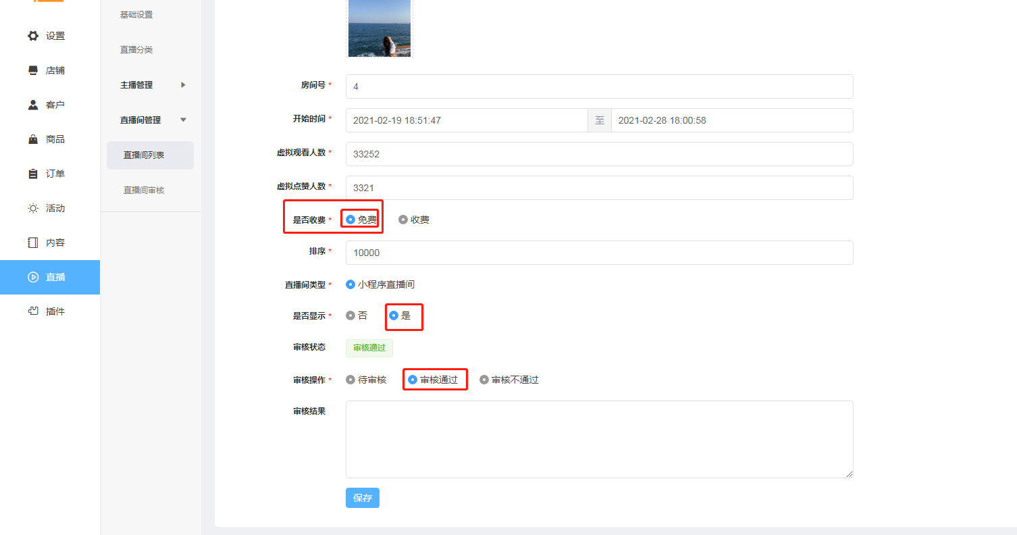
Task: Click the 插件 puzzle piece icon
Action: click(x=33, y=311)
